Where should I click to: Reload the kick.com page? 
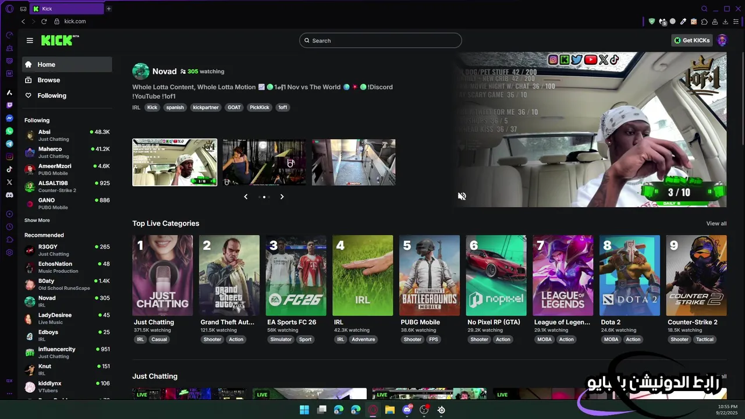pos(44,22)
